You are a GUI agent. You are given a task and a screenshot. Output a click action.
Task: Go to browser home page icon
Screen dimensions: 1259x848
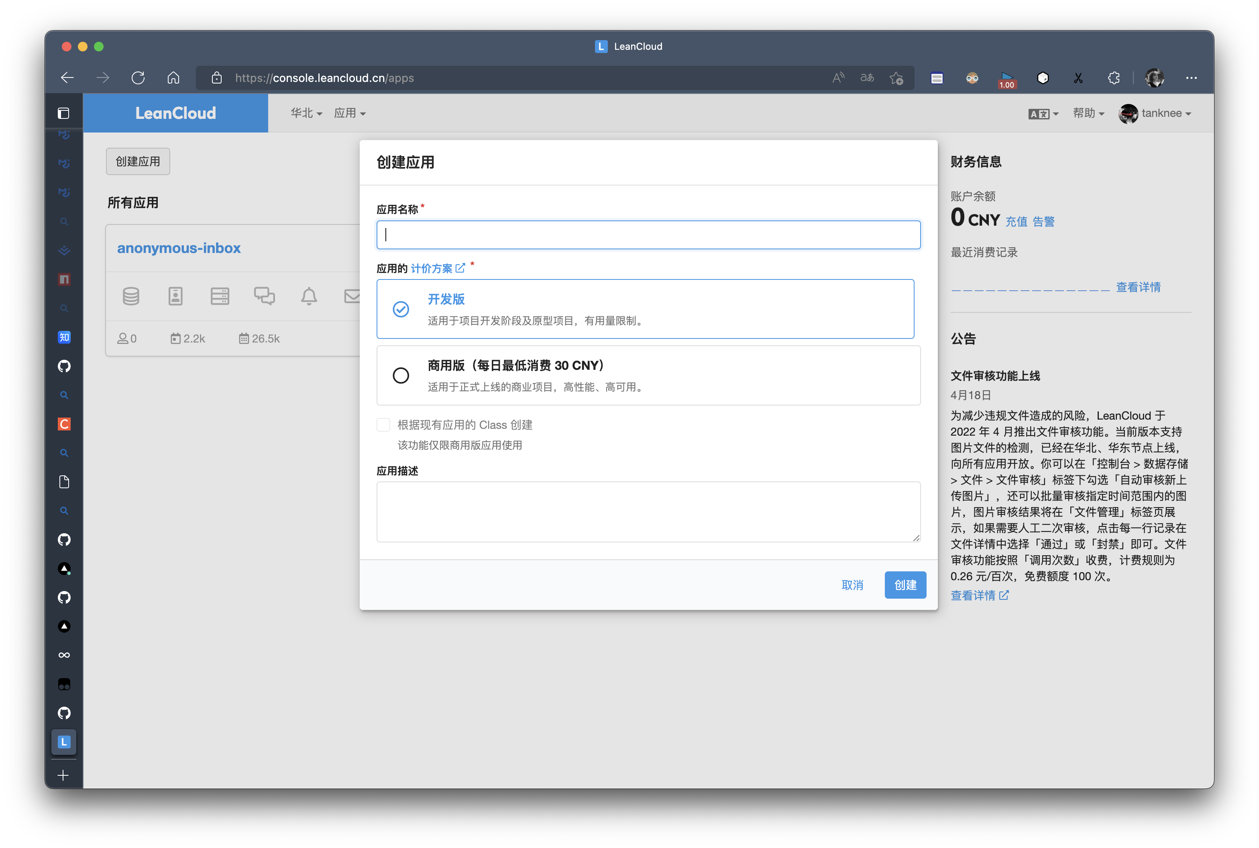(173, 78)
